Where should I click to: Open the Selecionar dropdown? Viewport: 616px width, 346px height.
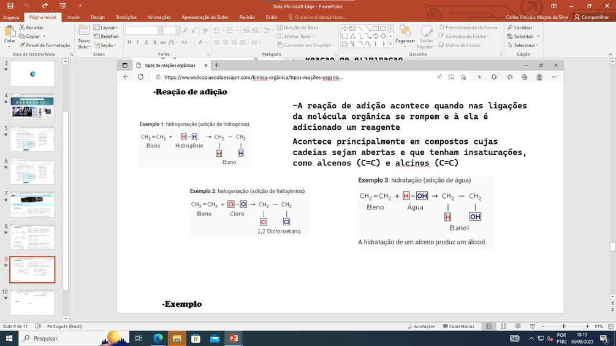pyautogui.click(x=523, y=45)
